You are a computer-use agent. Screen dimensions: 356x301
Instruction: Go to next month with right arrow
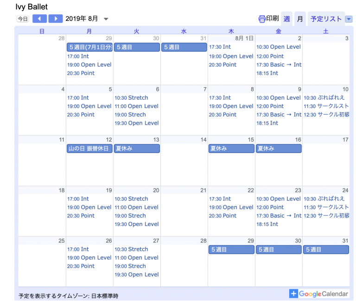tap(55, 19)
